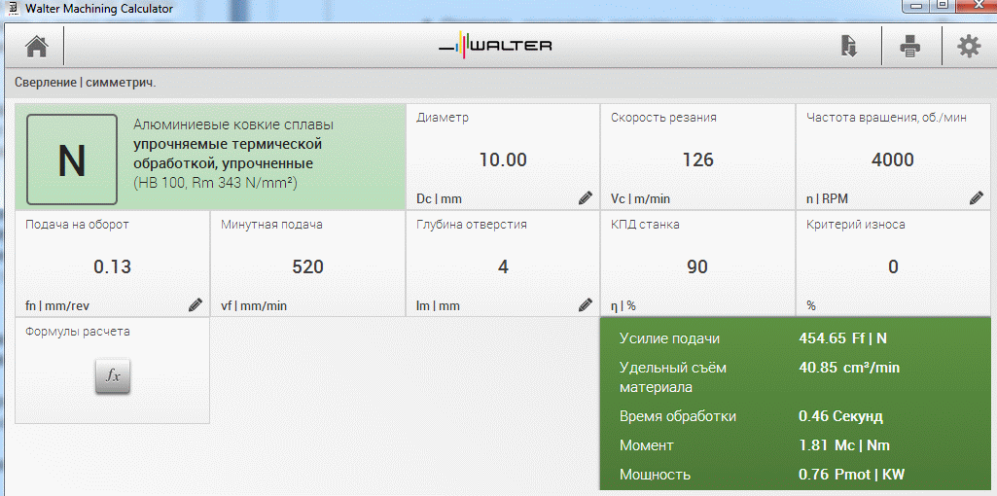Click the n | RPM unit label
The image size is (997, 496).
pos(827,199)
